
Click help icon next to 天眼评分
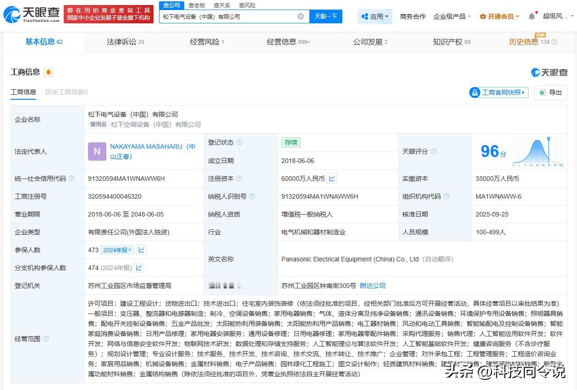coord(434,152)
